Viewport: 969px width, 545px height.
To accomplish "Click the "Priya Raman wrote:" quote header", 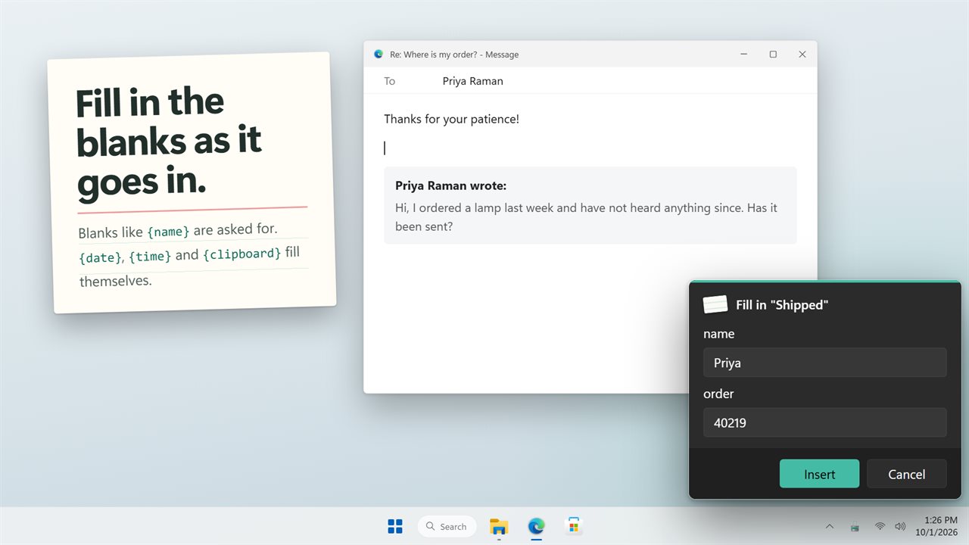I will pos(451,185).
